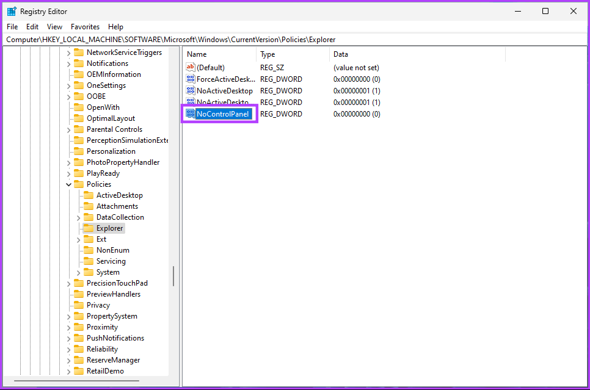Click the PhotoPropertyHandler folder icon

point(79,162)
